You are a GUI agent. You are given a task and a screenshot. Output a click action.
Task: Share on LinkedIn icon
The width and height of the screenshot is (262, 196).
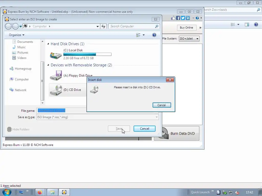[188, 18]
